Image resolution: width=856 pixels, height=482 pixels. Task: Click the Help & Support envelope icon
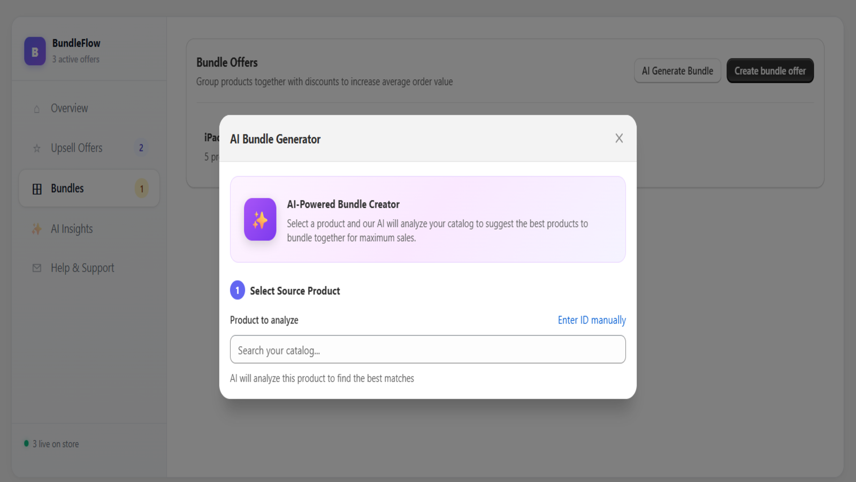point(37,268)
